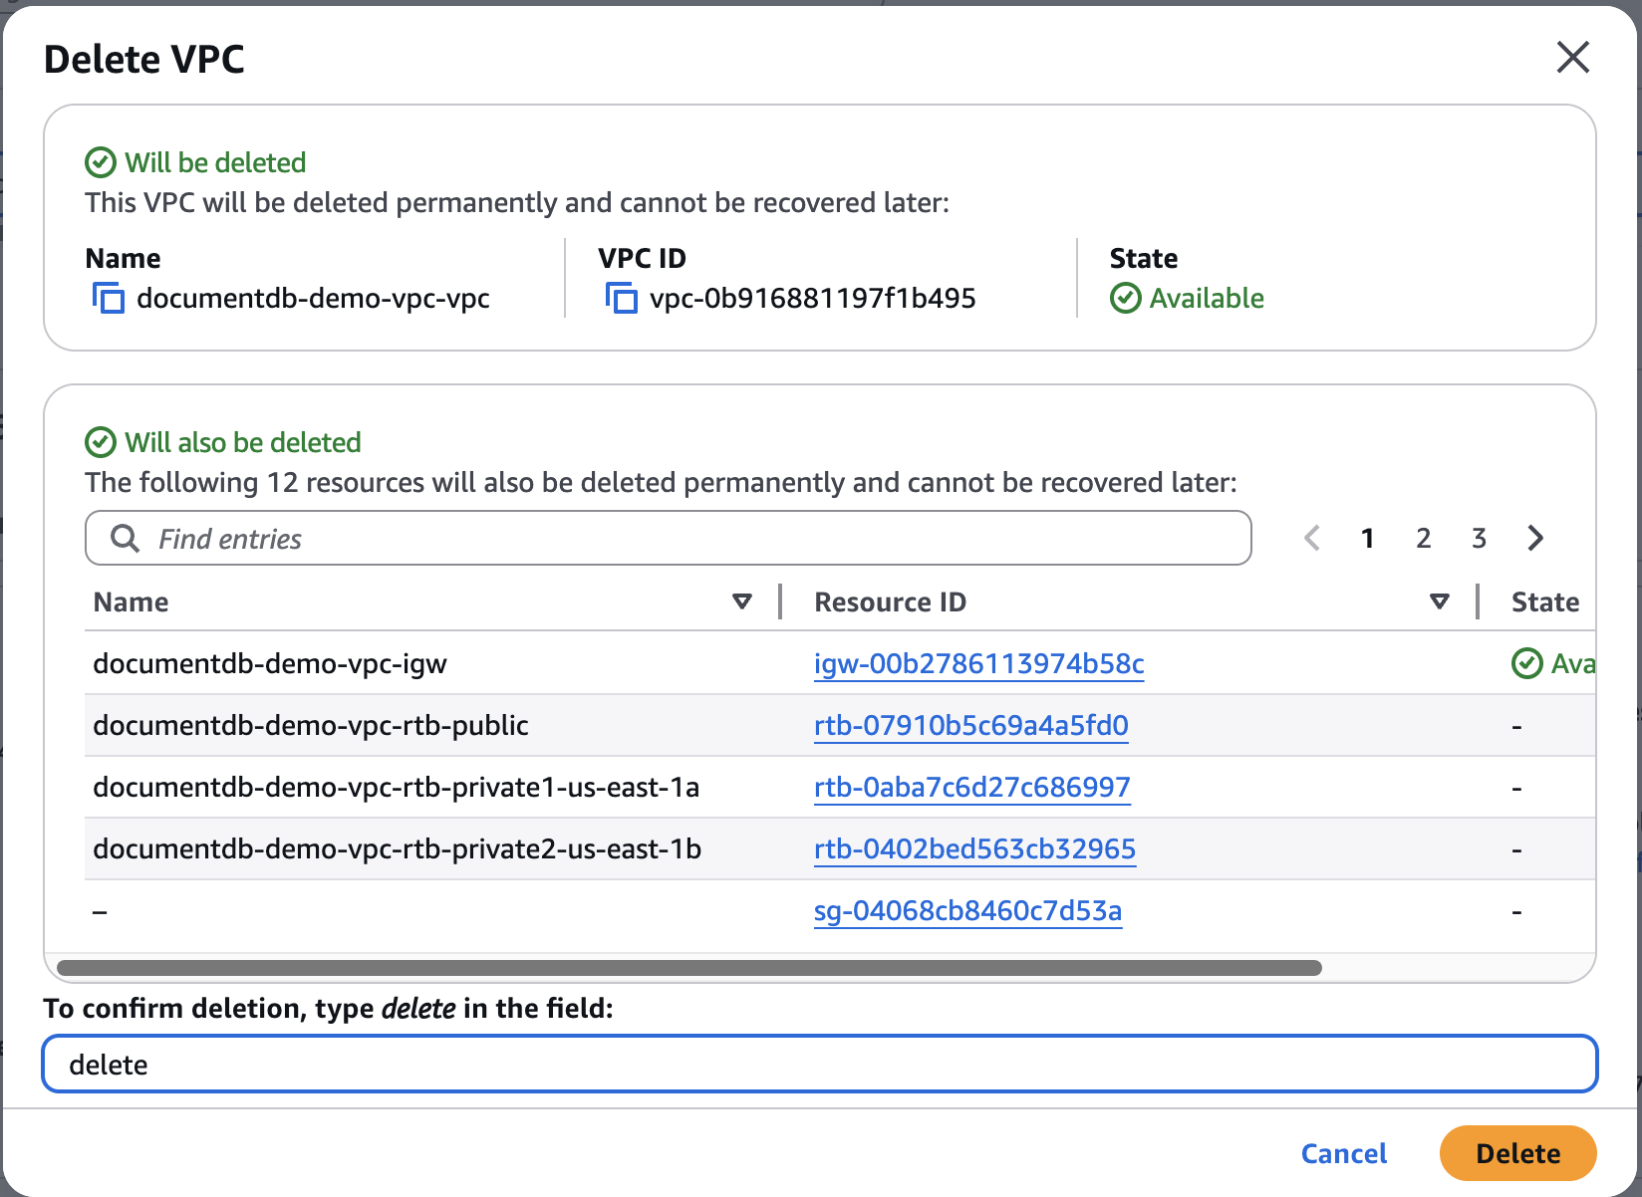Click the Delete VPC dialog title

(x=144, y=59)
